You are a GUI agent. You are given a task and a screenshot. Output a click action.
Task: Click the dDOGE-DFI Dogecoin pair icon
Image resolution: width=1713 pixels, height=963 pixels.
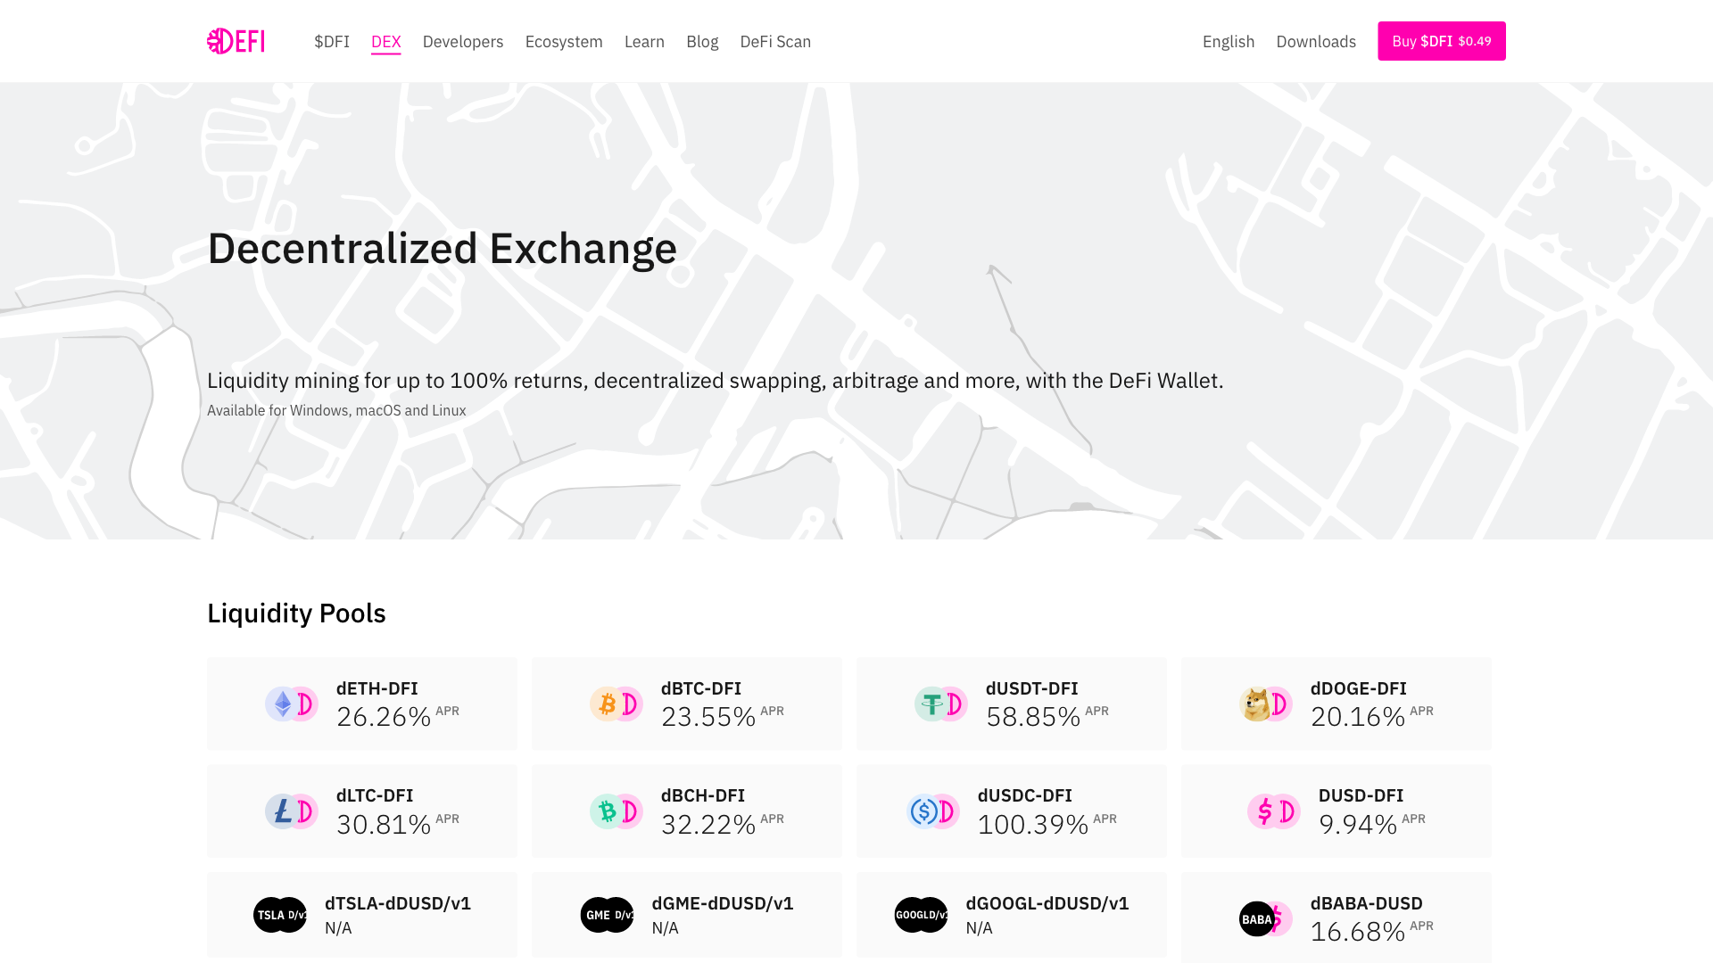pos(1266,704)
